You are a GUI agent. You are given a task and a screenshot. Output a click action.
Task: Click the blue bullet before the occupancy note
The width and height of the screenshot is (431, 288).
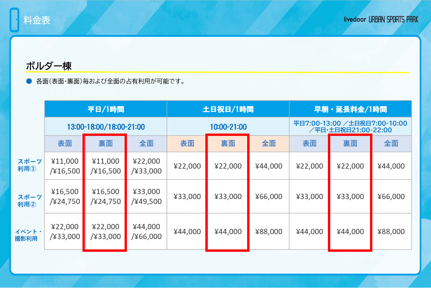tap(29, 81)
